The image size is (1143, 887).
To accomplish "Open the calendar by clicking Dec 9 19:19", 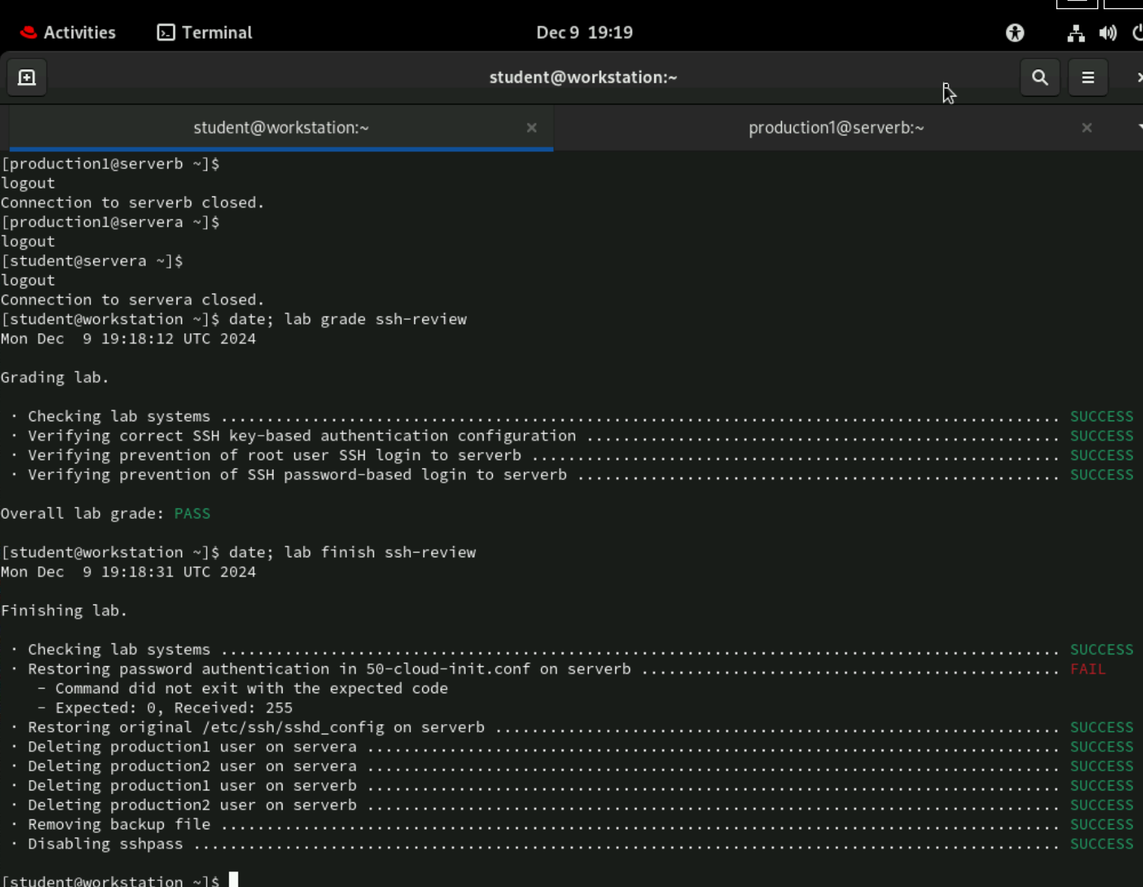I will point(583,32).
